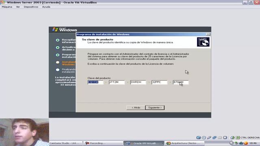Open the Ver menu
The image size is (260, 146).
point(18,7)
